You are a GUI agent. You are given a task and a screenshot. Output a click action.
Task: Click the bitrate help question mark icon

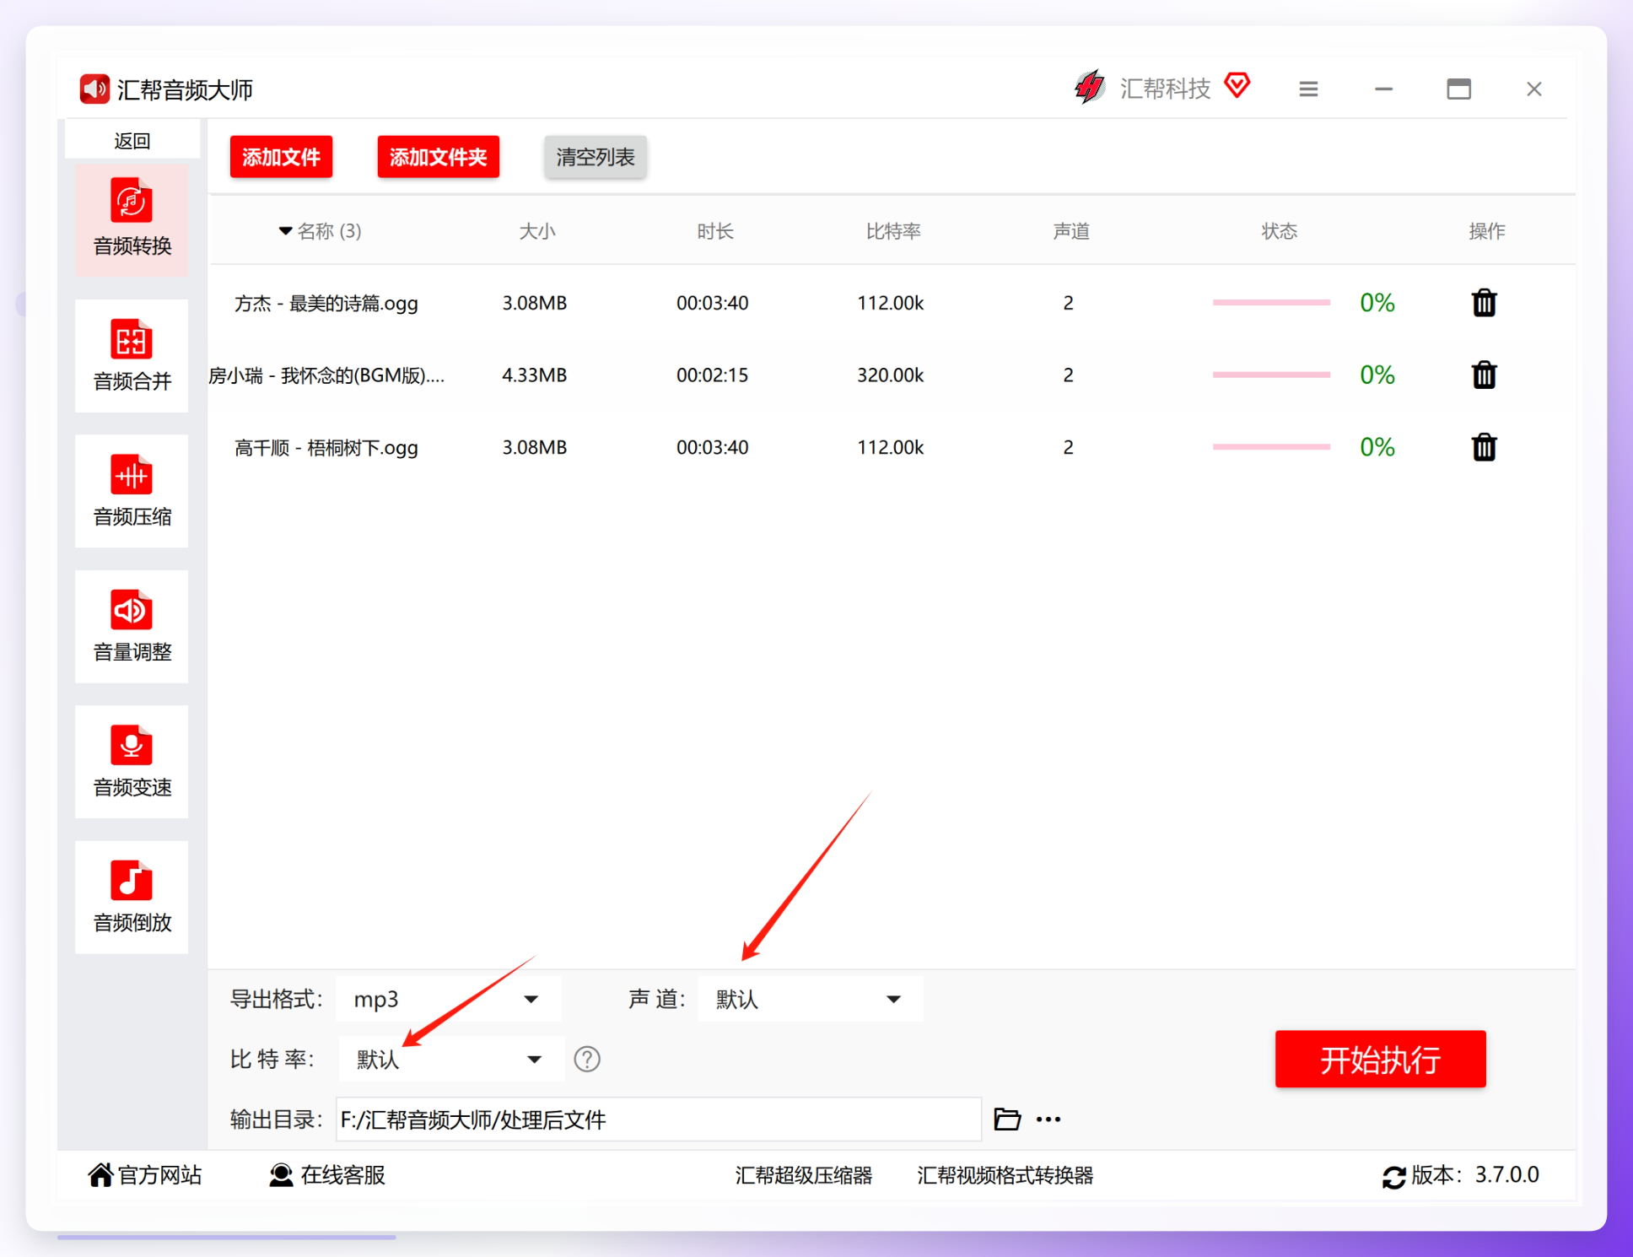click(x=587, y=1059)
